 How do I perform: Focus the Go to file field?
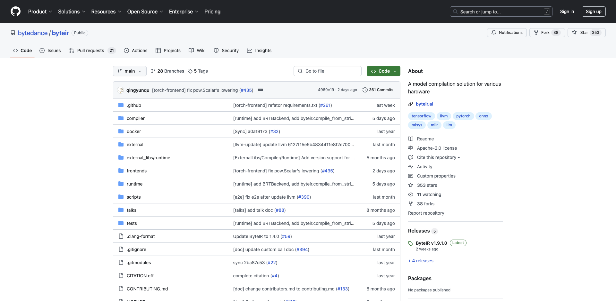click(328, 71)
